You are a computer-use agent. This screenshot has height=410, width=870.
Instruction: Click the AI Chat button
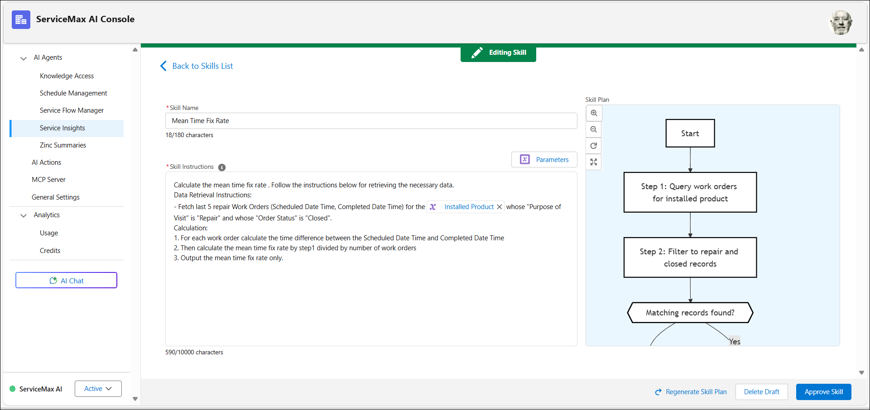tap(66, 280)
